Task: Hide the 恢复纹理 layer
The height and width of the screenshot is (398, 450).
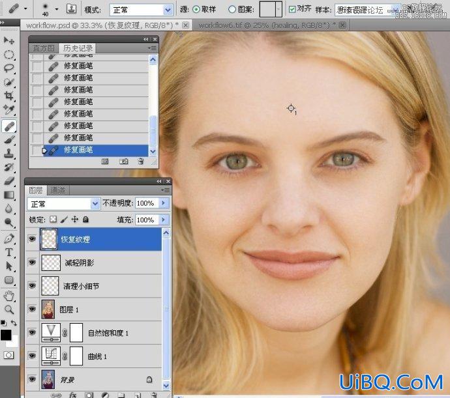Action: (x=32, y=239)
